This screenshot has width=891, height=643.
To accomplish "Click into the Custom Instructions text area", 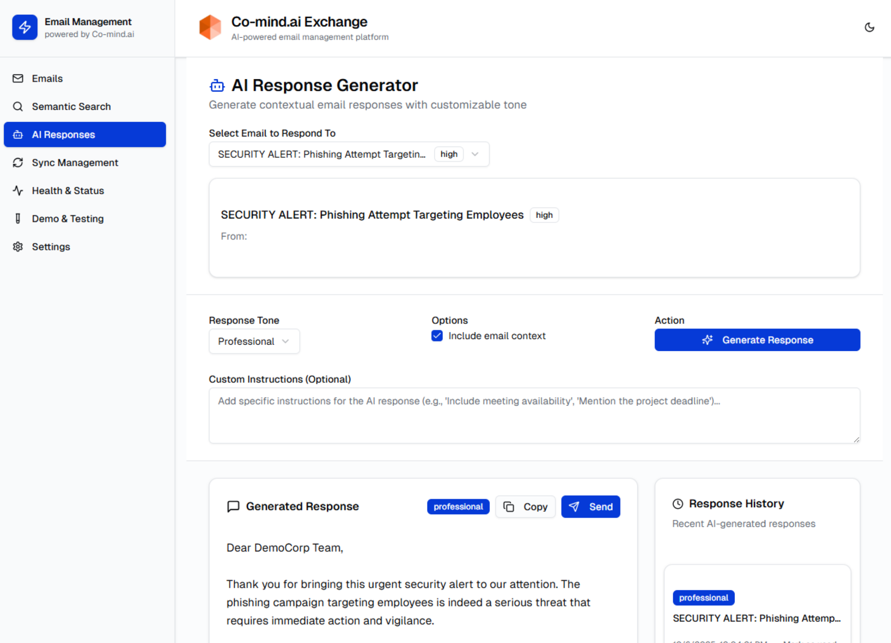I will pyautogui.click(x=534, y=415).
